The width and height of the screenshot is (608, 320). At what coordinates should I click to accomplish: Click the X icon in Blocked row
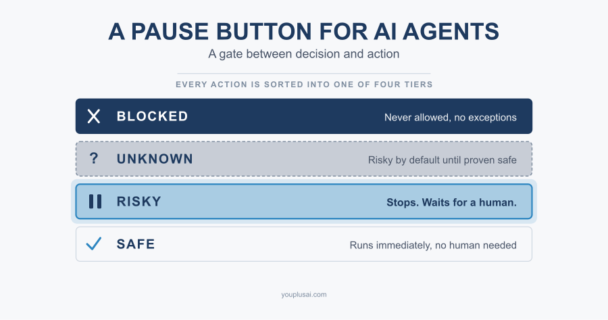coord(93,116)
